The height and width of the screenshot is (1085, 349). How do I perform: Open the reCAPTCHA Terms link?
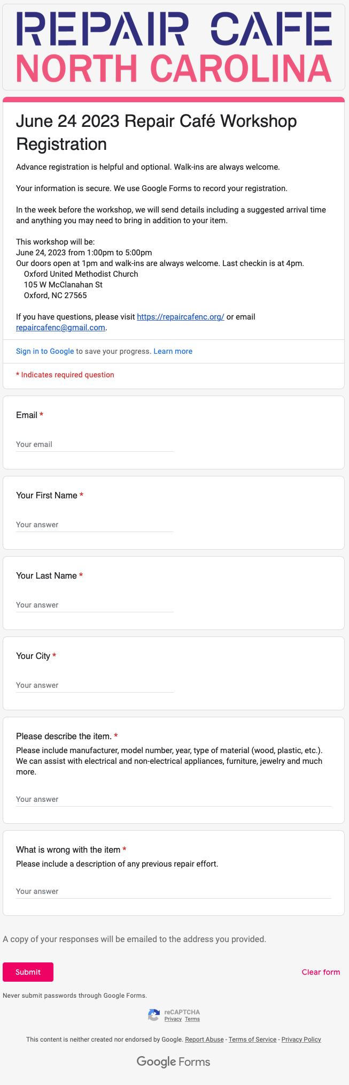coord(192,1019)
